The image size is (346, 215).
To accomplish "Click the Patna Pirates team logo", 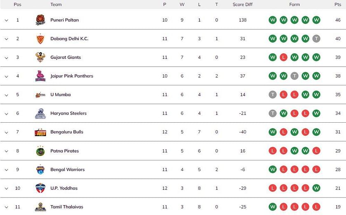I will click(40, 151).
